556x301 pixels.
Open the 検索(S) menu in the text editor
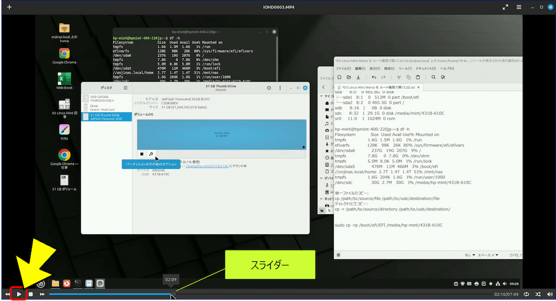point(389,68)
